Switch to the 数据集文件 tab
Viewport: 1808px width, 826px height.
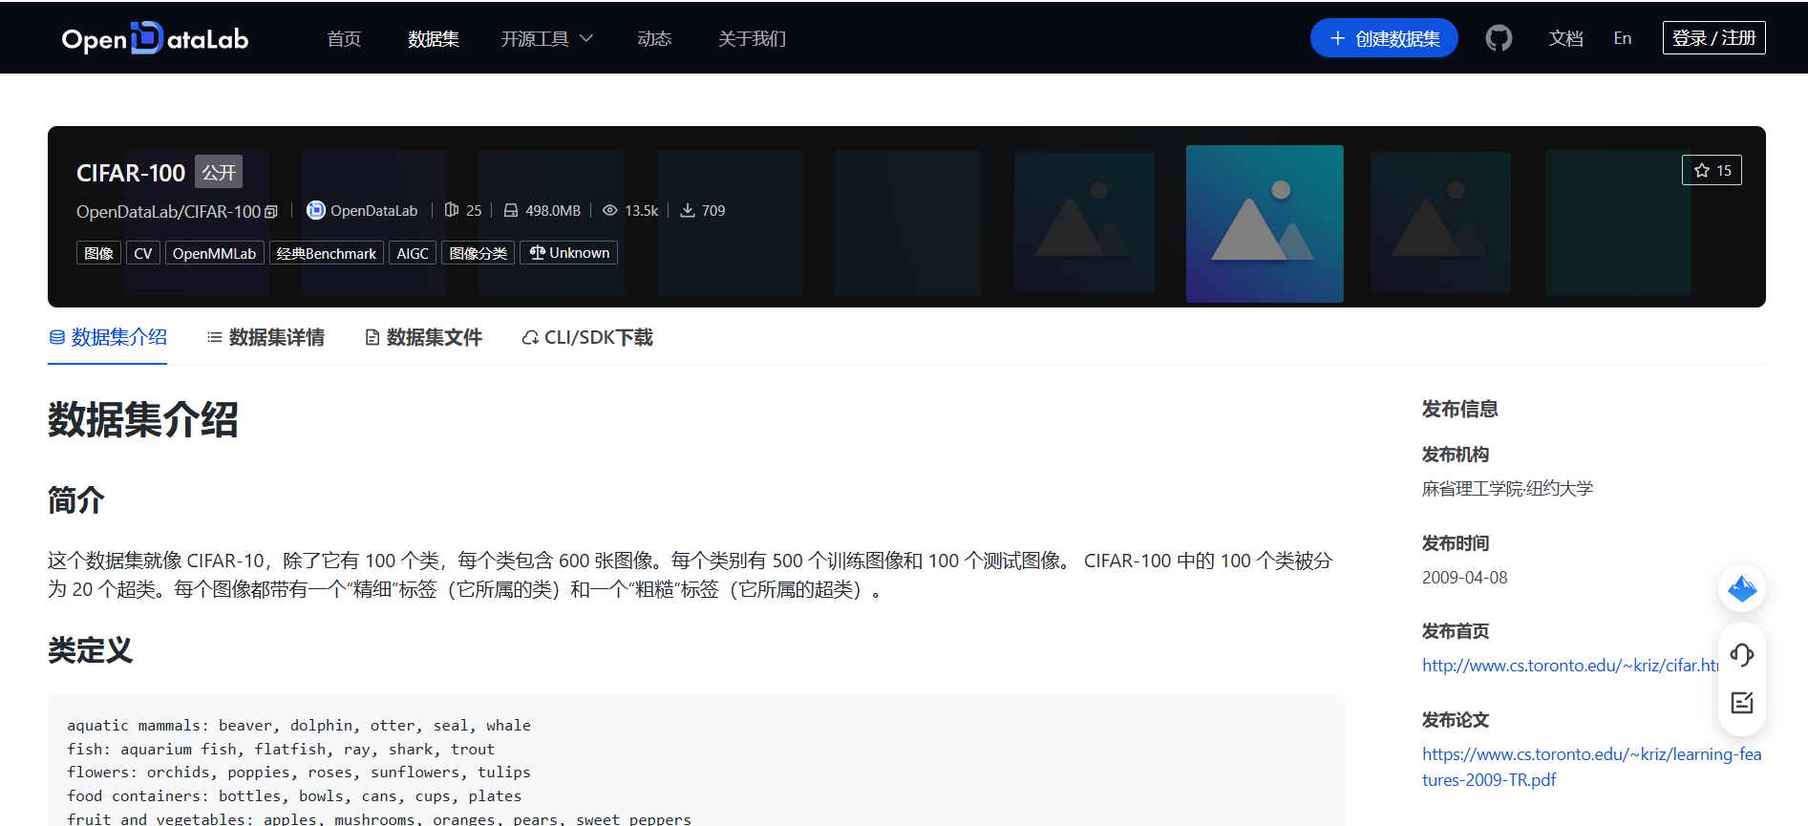pyautogui.click(x=423, y=337)
